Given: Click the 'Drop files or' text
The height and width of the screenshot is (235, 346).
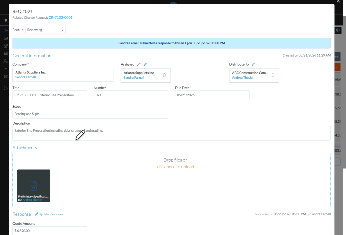Looking at the screenshot, I should (x=175, y=160).
